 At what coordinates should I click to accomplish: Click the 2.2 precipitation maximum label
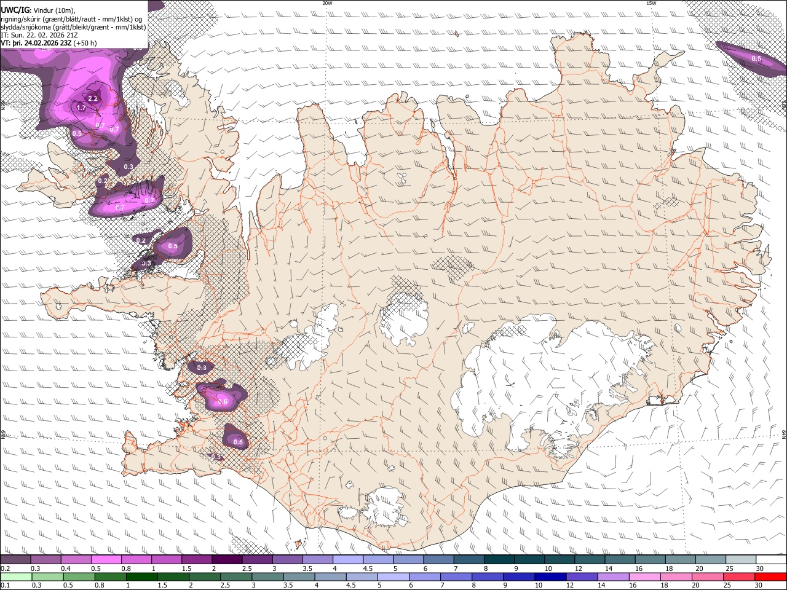[x=93, y=98]
